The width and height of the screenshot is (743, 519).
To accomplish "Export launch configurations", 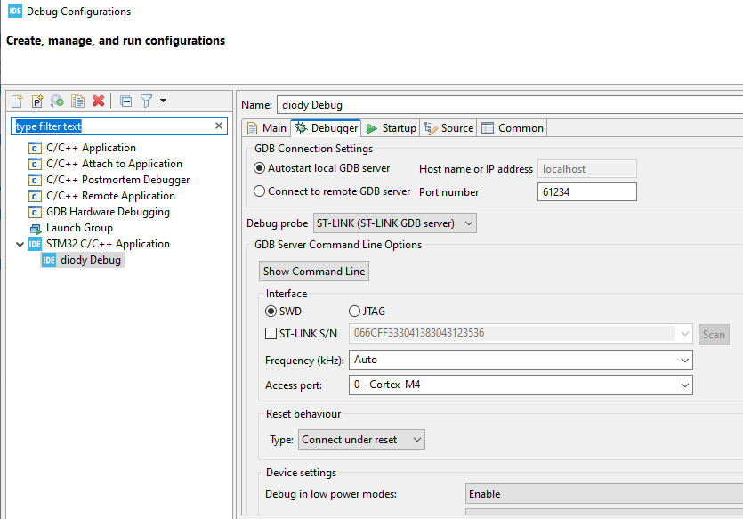I will (x=56, y=101).
